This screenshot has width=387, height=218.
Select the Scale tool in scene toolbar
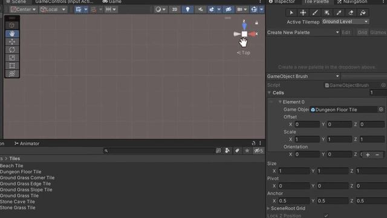12,58
